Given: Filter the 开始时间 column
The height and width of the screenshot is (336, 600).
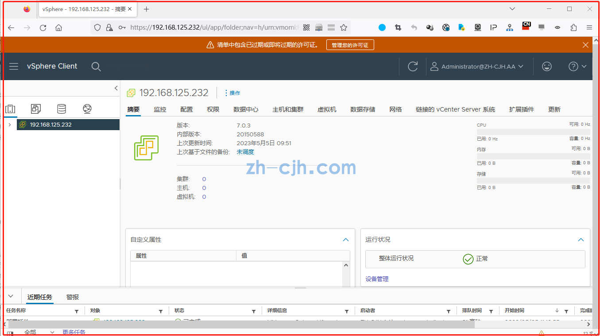Looking at the screenshot, I should pos(566,311).
